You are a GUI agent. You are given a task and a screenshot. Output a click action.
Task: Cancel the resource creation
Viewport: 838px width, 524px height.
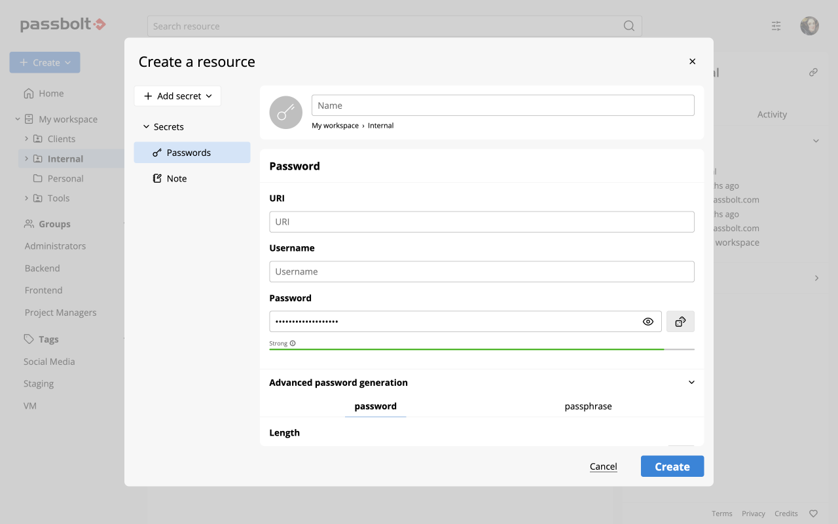603,466
